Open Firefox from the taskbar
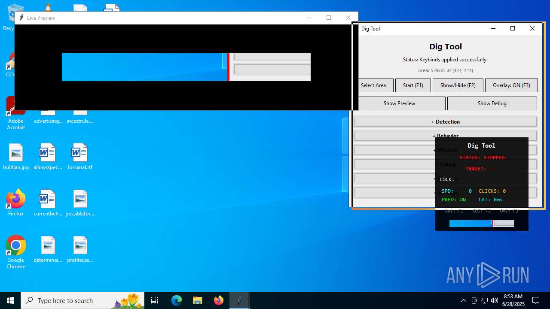 coord(218,300)
